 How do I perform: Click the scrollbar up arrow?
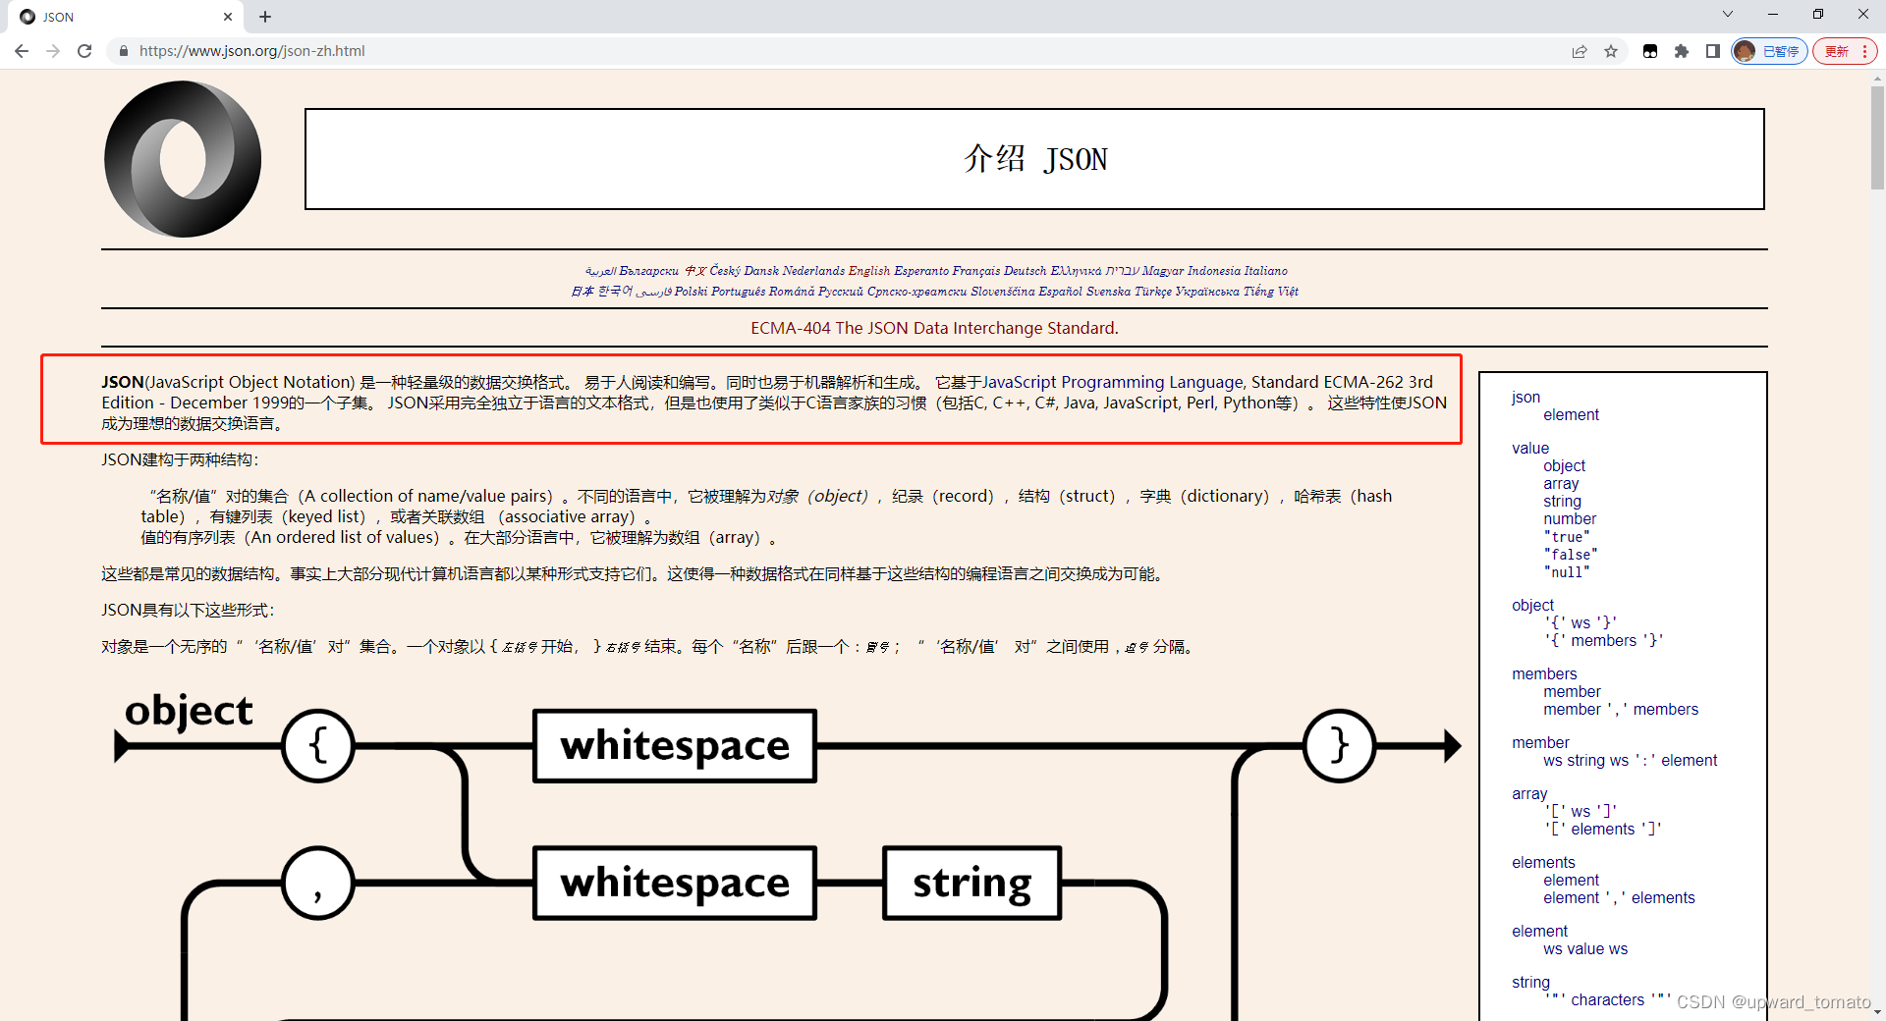pos(1877,78)
